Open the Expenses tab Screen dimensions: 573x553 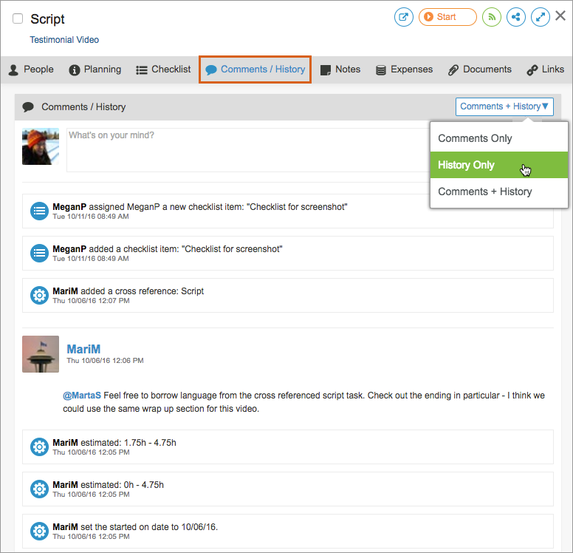404,69
